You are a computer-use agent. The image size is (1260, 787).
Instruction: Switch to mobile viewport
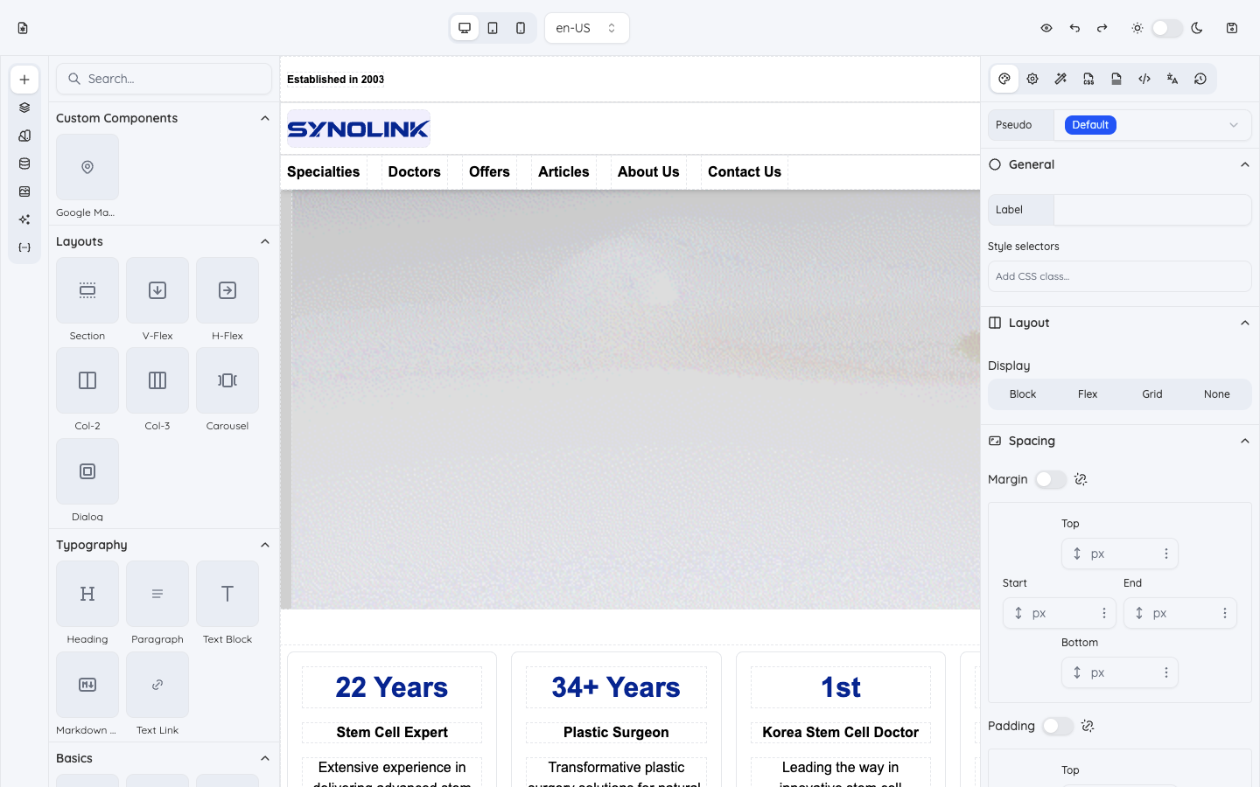click(x=521, y=28)
